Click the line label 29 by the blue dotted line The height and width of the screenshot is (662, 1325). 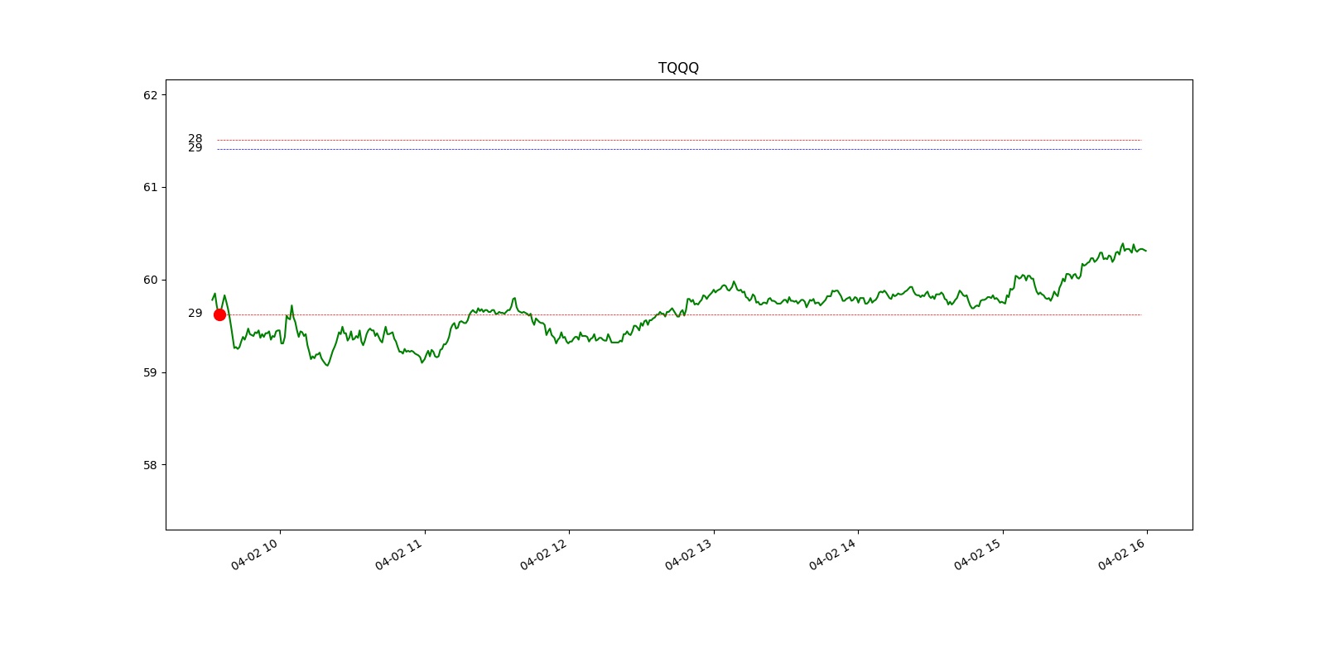(x=195, y=148)
